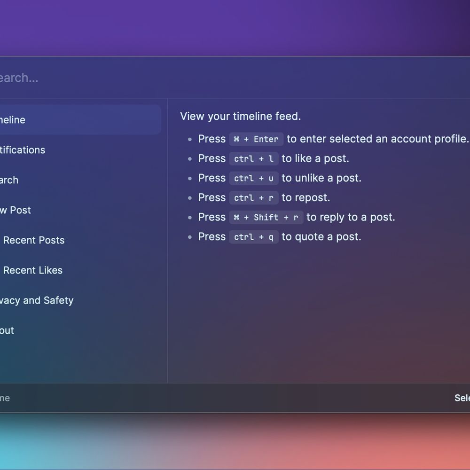Select the Recent Posts item

coord(80,240)
